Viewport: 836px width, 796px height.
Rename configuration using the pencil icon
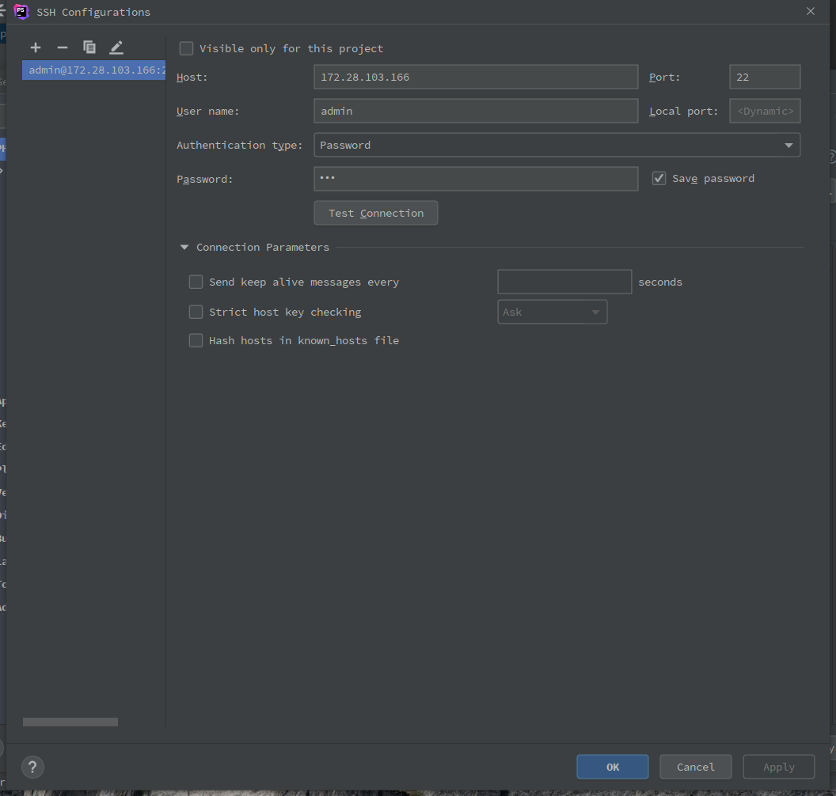(116, 47)
